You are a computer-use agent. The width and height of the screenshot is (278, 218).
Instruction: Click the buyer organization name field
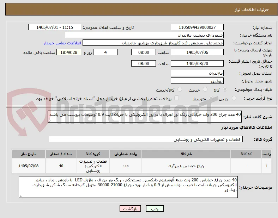(144, 35)
